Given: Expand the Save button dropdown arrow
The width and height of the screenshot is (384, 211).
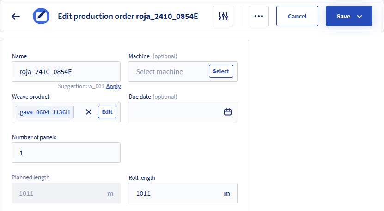Looking at the screenshot, I should (x=360, y=17).
